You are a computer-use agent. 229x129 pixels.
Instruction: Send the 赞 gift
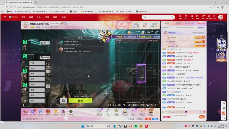(108, 112)
